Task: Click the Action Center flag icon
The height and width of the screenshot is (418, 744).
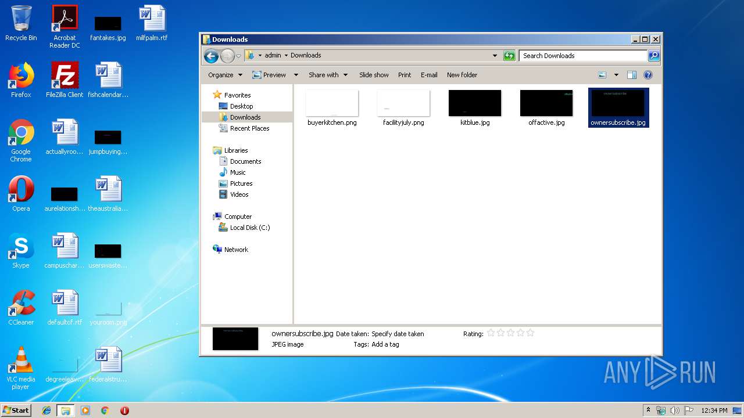Action: click(688, 410)
